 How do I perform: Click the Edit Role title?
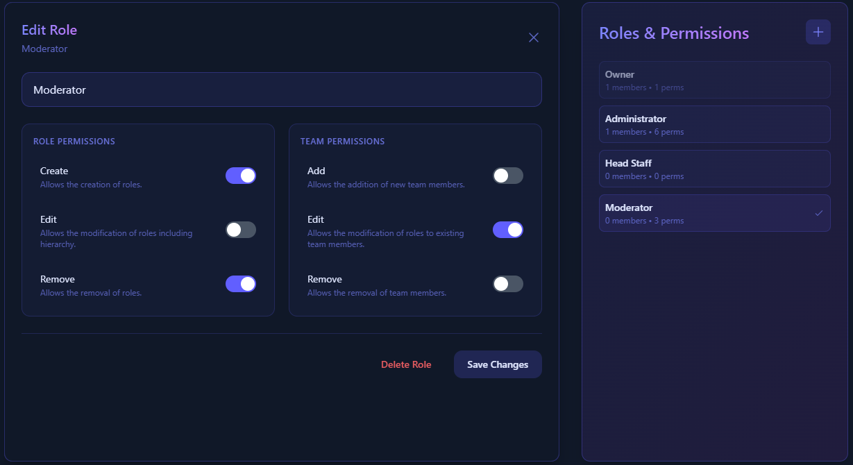point(49,30)
